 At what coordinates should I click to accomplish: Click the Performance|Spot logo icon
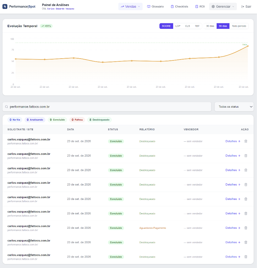5,6
